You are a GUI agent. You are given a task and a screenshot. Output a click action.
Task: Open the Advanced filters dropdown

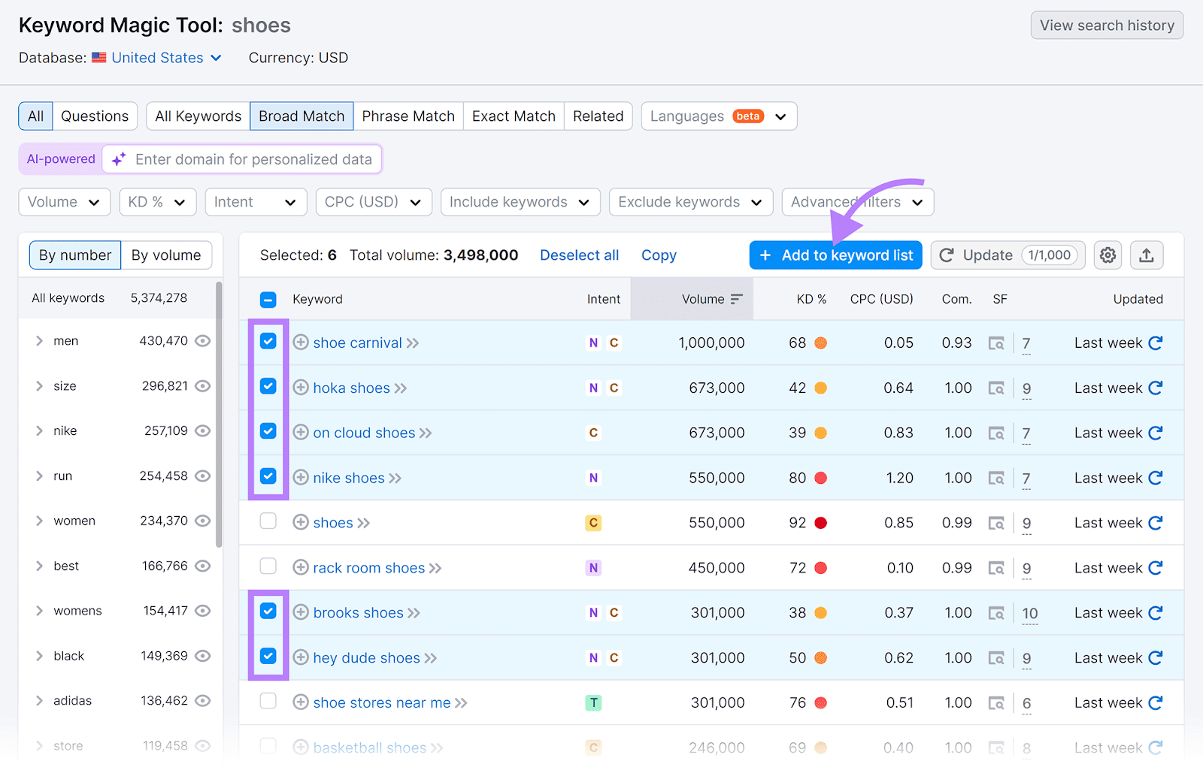(x=857, y=201)
